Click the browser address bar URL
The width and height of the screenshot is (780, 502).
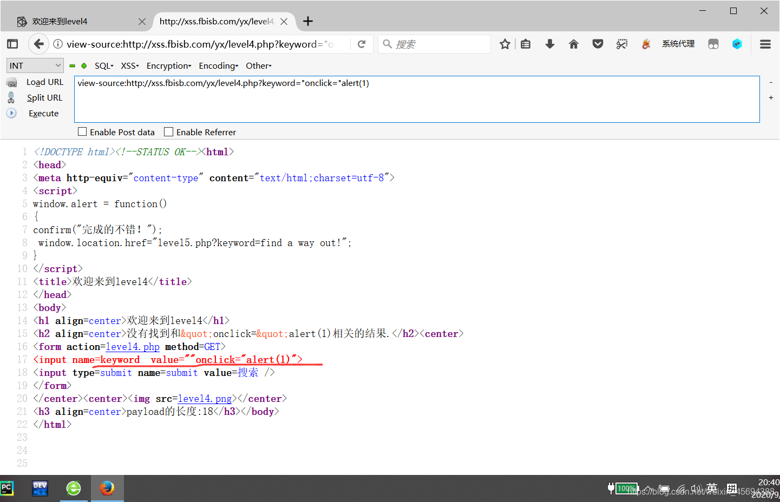coord(200,44)
